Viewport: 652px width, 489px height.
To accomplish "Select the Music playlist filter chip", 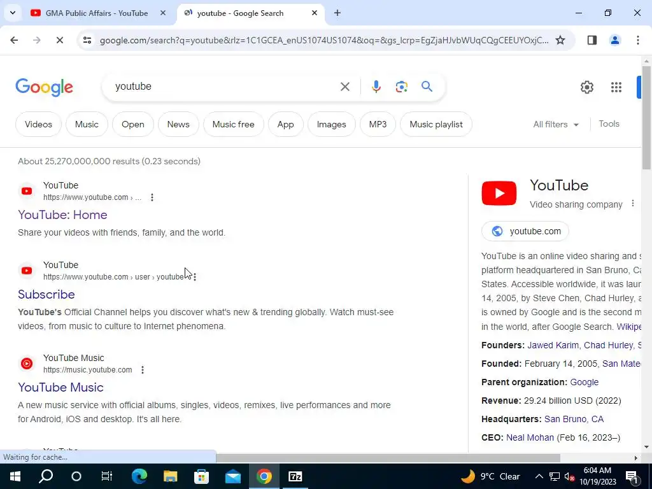I will tap(436, 124).
